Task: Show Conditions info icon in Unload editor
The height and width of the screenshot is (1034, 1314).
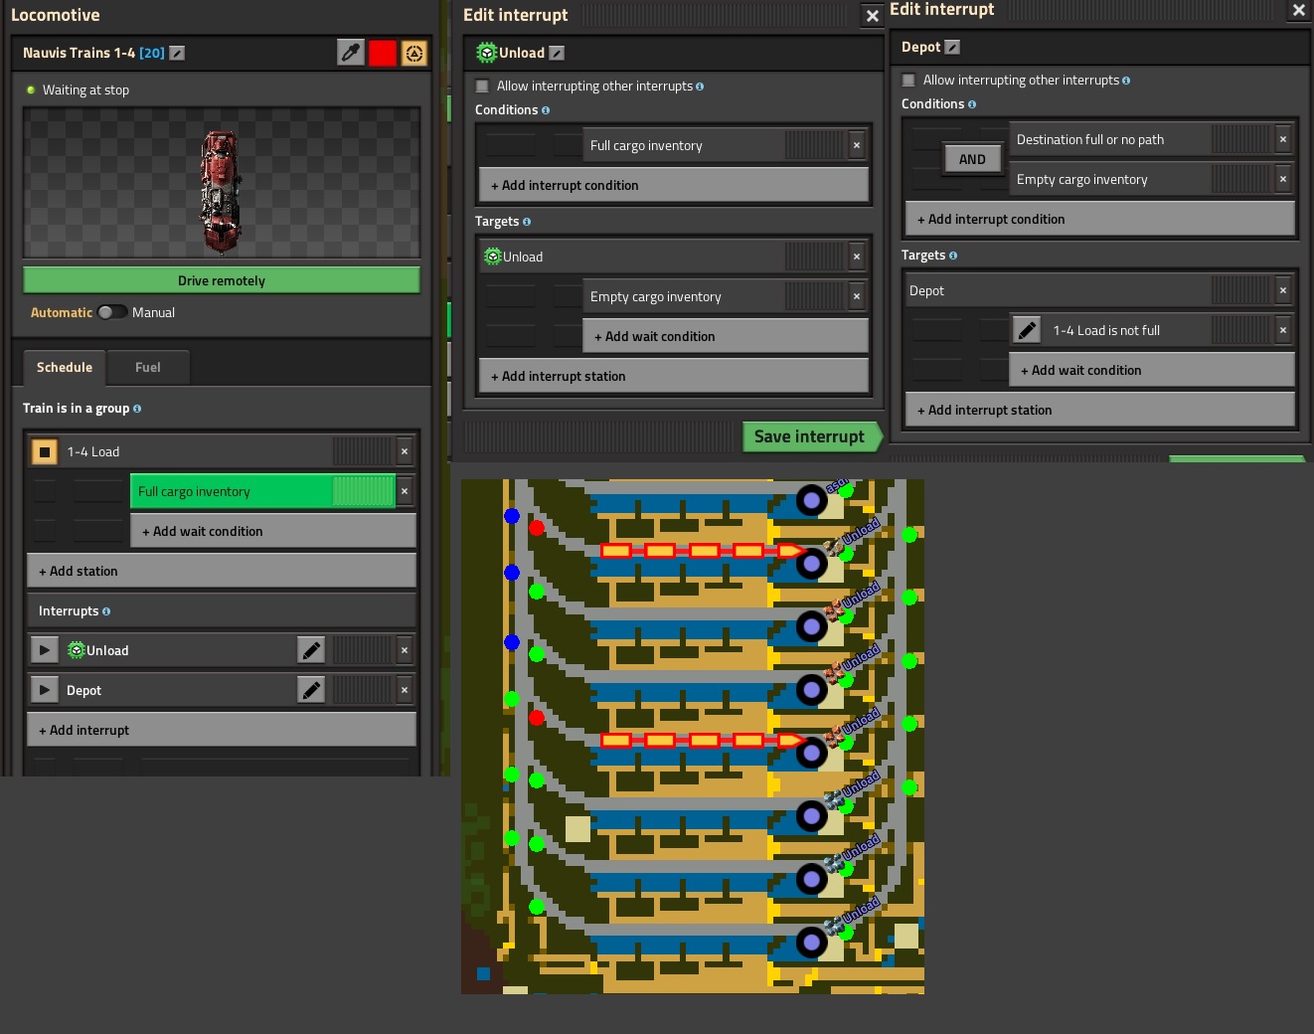Action: pyautogui.click(x=546, y=110)
